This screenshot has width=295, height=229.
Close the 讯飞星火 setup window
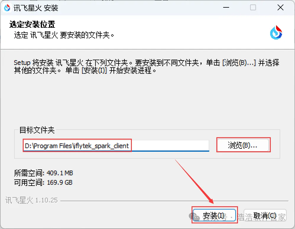click(280, 7)
